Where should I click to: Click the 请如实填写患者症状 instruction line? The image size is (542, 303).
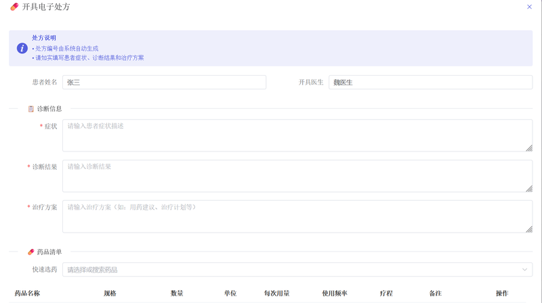[x=89, y=57]
